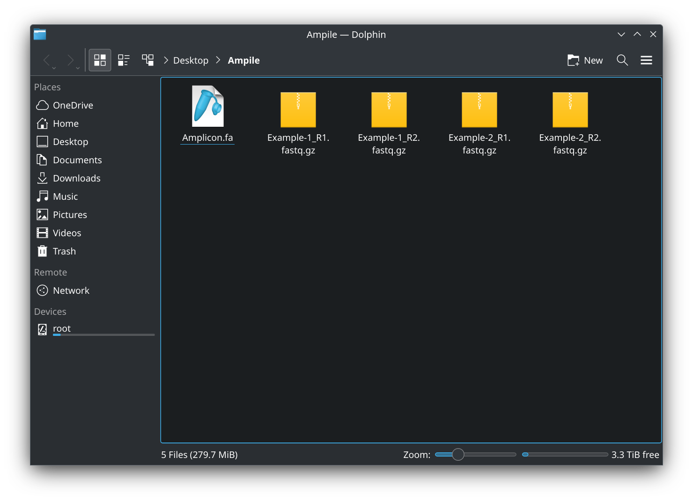Open the search magnifier
693x501 pixels.
622,60
